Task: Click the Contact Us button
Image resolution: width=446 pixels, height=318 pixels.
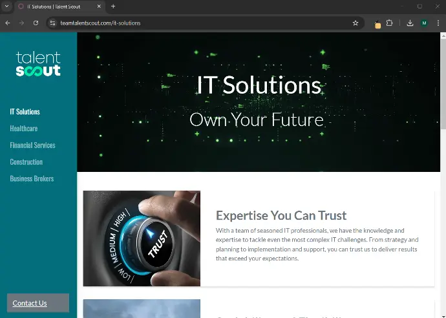Action: [38, 303]
